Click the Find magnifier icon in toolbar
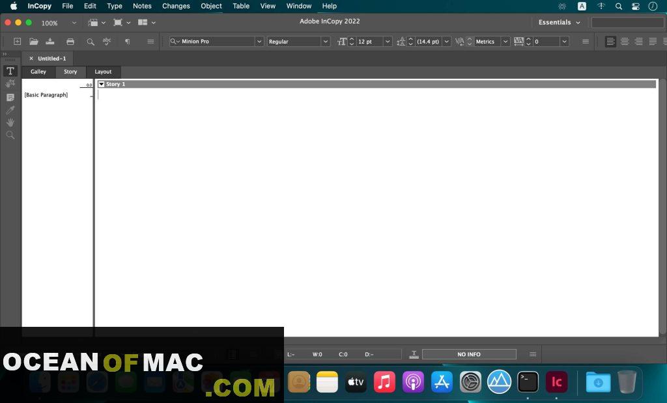Screen dimensions: 667x403 90,42
